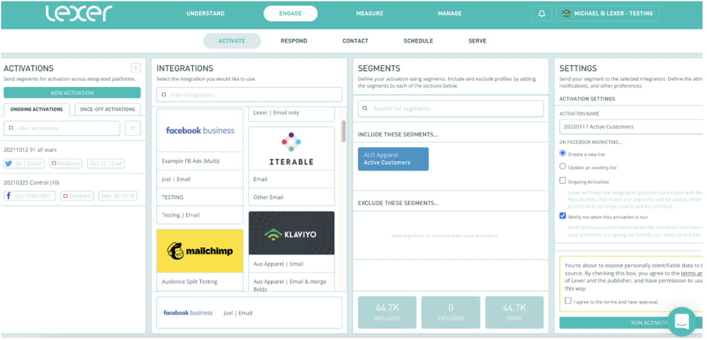Open the notifications bell
Screen dimensions: 707x340
point(542,13)
